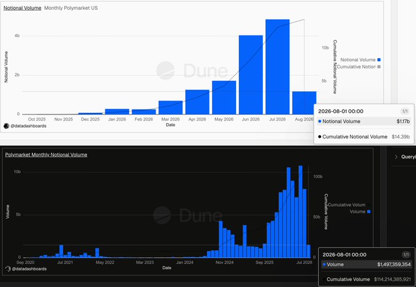Click the "$1.17b" value in the tooltip

click(x=403, y=121)
